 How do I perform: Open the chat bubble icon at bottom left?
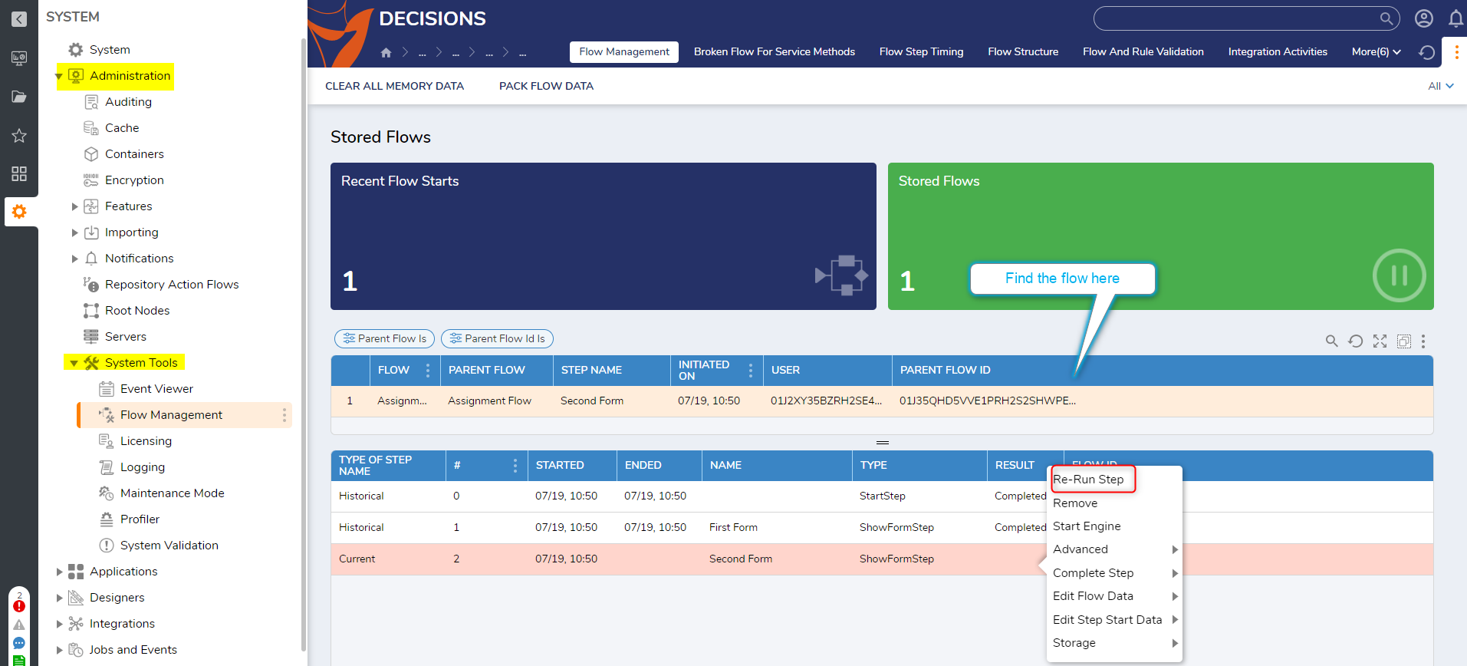click(x=19, y=643)
